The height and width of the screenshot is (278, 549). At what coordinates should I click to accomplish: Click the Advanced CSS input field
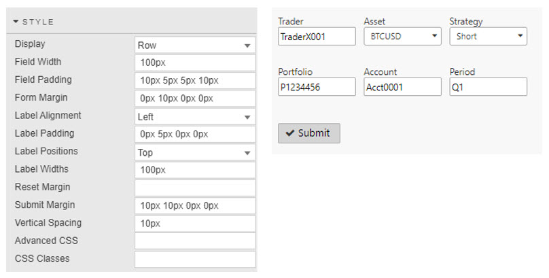(195, 241)
